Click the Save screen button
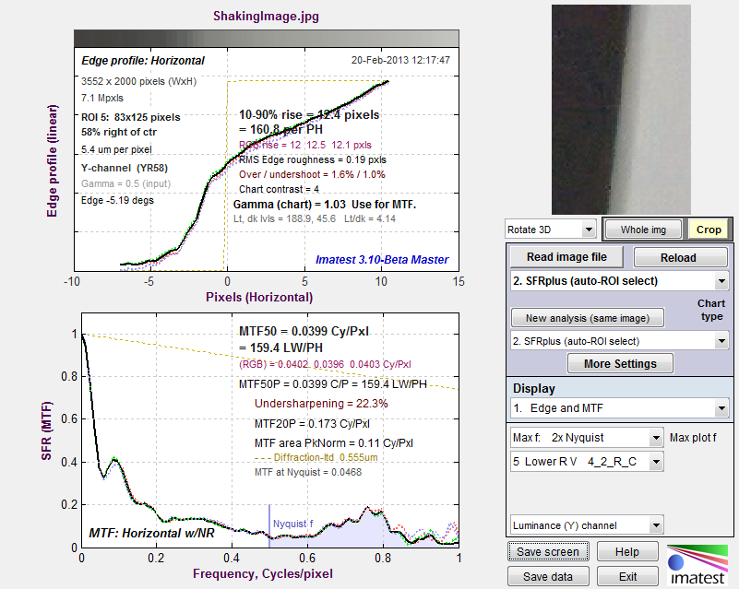The image size is (739, 589). (x=548, y=552)
